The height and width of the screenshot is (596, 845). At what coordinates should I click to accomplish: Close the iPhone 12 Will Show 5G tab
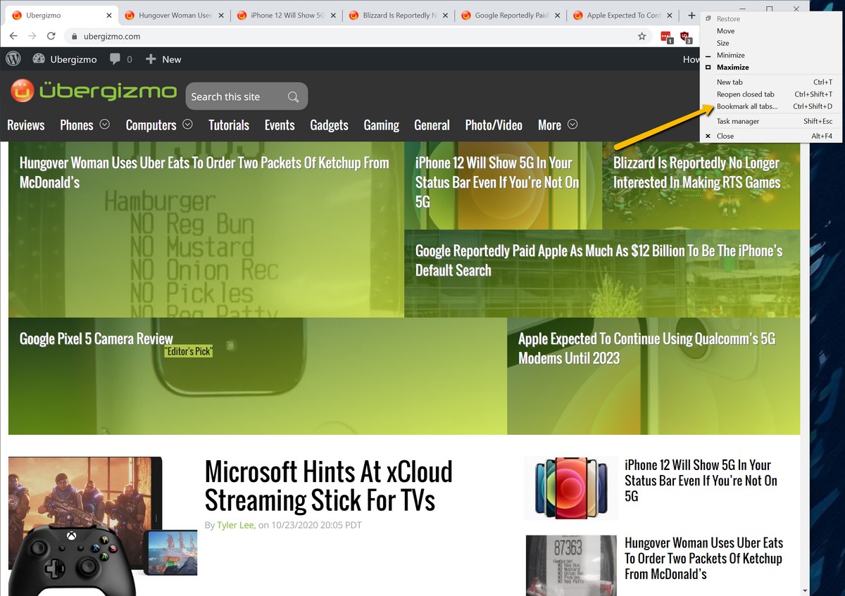[x=332, y=15]
